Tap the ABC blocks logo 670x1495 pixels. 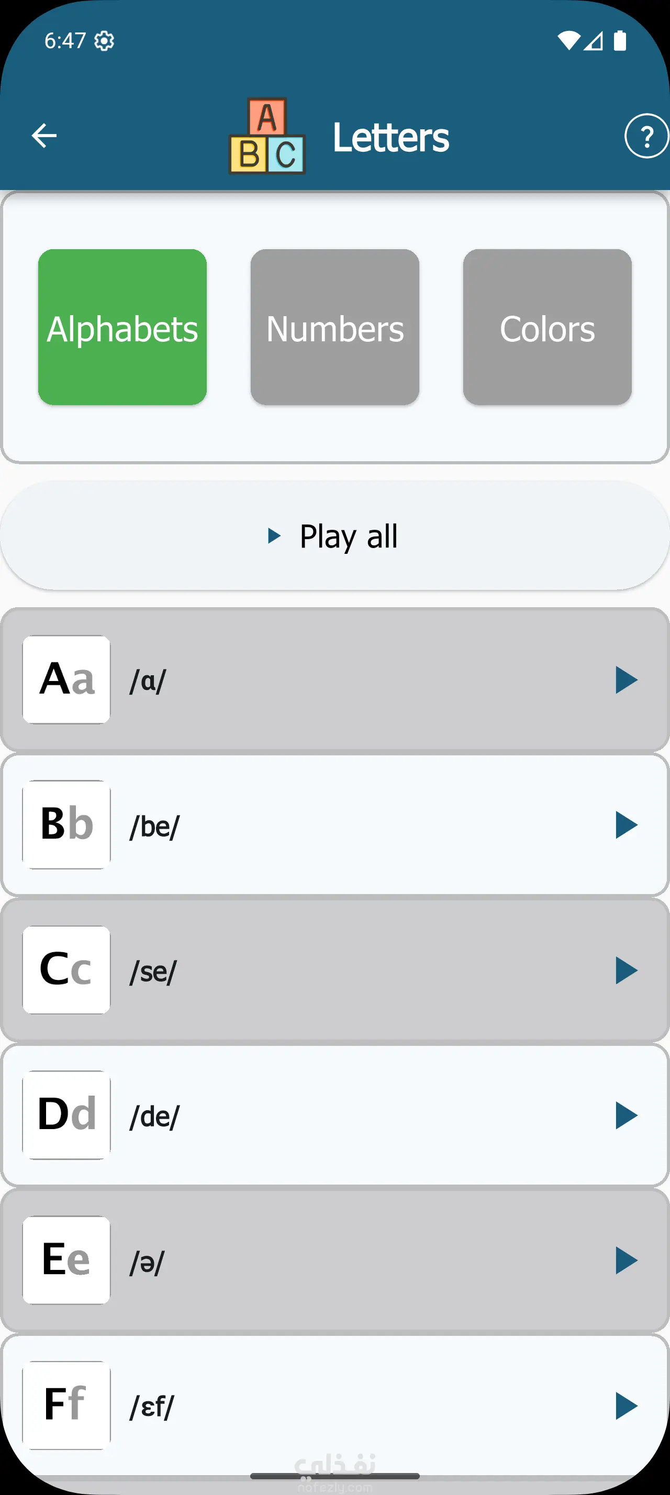point(267,136)
